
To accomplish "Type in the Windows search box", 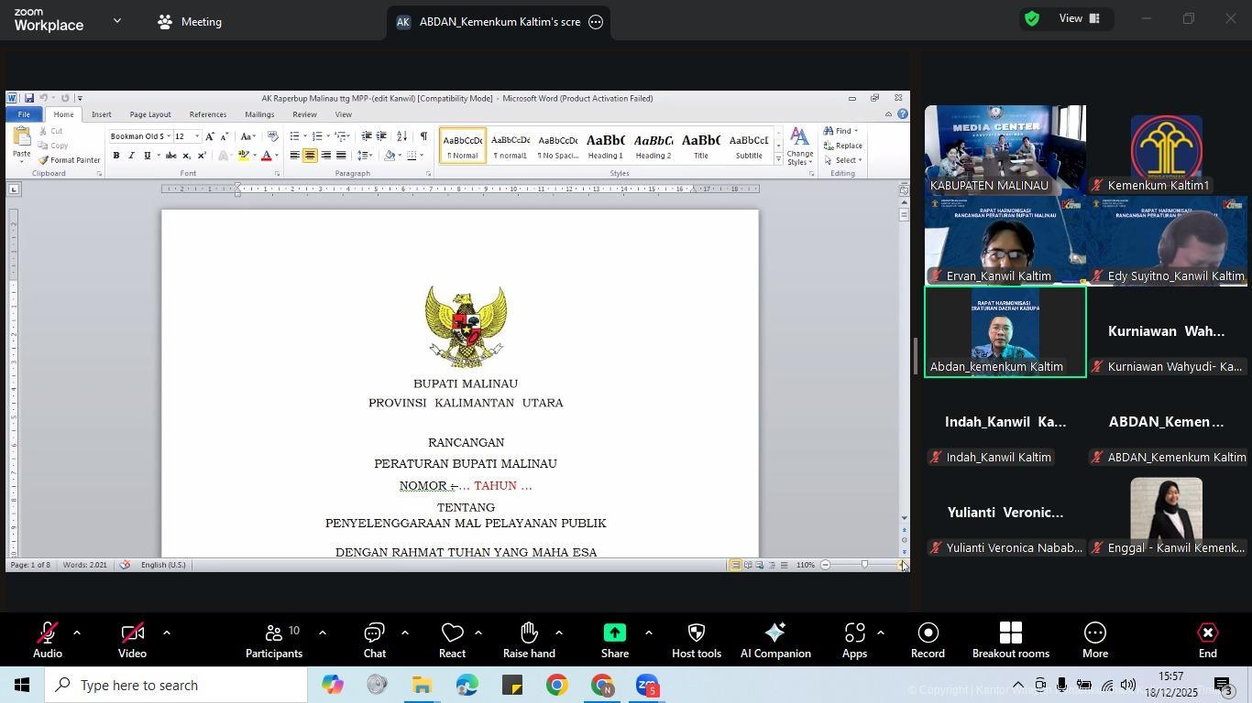I will 183,686.
